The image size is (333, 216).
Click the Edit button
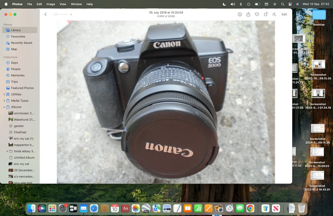(x=284, y=14)
